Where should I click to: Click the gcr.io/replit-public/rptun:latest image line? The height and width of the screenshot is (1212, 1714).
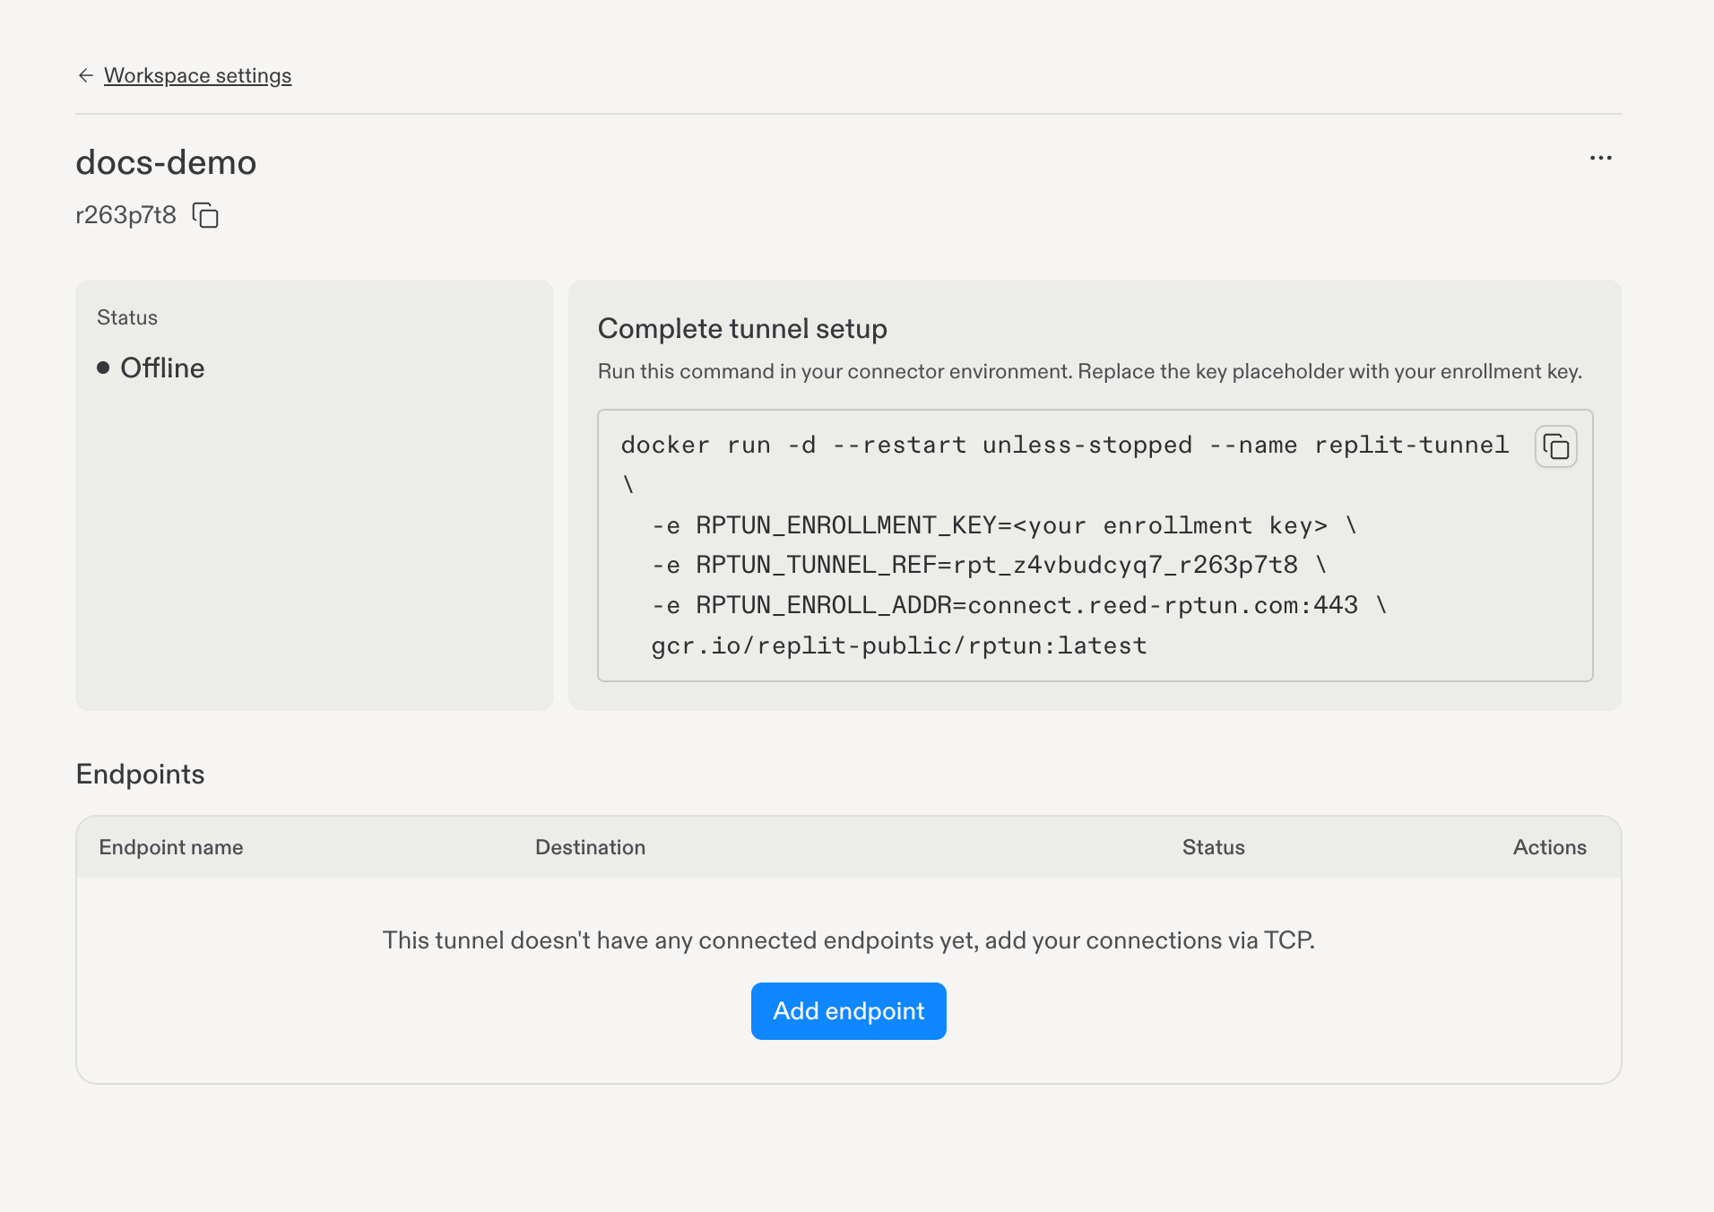899,645
